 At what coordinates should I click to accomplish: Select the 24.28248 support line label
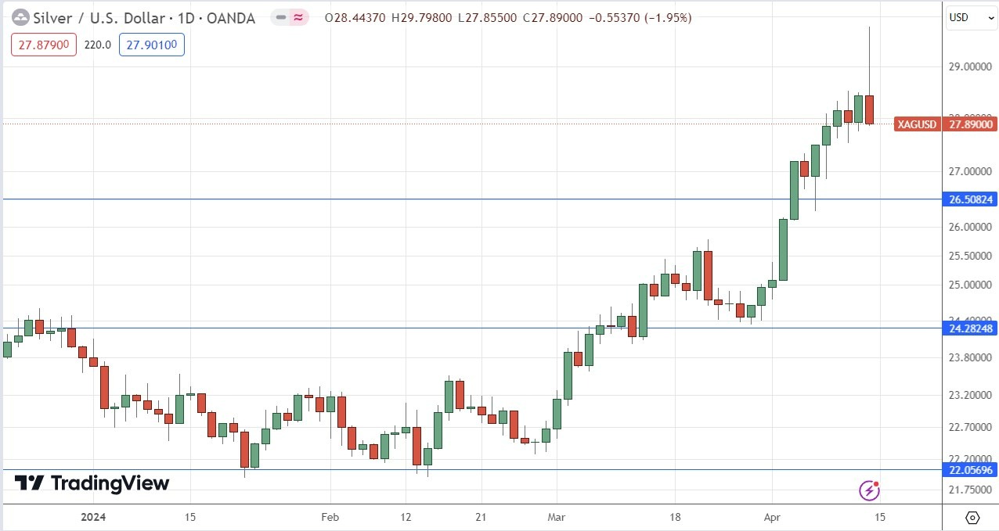click(968, 328)
